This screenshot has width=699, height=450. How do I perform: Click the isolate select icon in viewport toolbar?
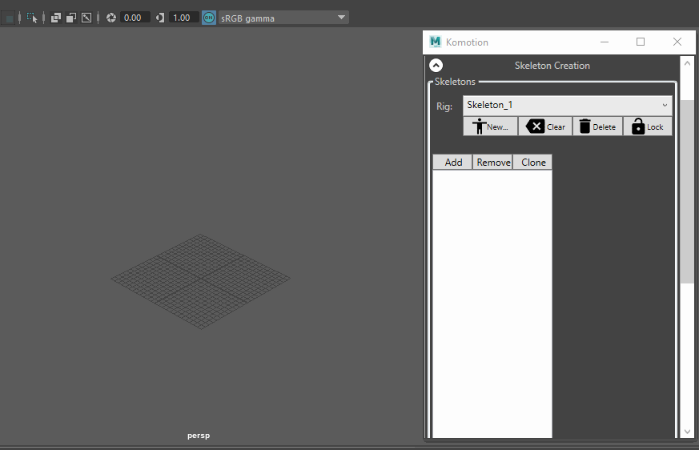click(x=32, y=18)
